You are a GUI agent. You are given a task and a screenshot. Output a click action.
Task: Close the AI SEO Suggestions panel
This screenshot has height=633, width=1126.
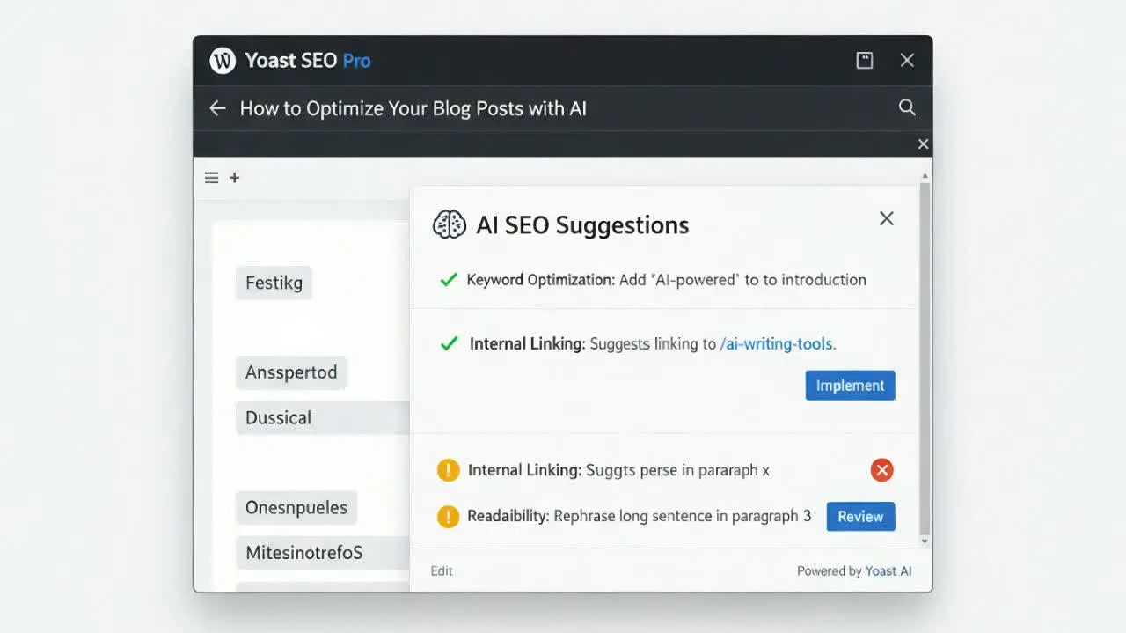[886, 218]
